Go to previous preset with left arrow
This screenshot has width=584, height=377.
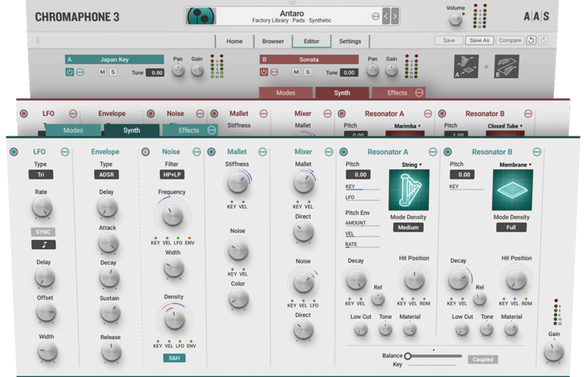click(387, 15)
